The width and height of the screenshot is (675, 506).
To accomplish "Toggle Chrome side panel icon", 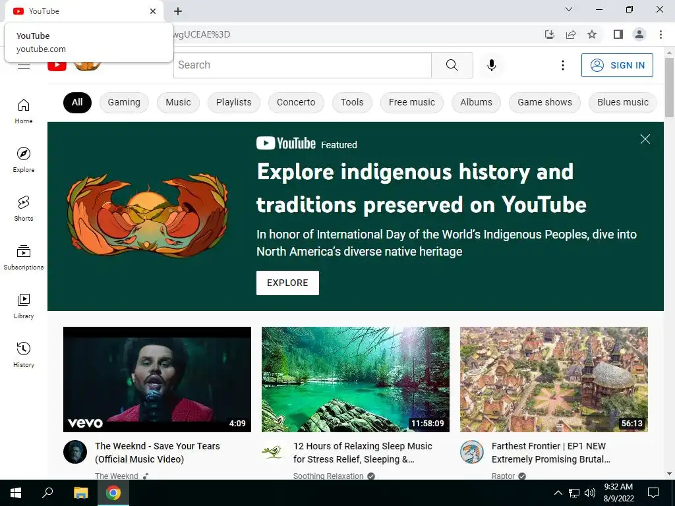I will [x=618, y=34].
